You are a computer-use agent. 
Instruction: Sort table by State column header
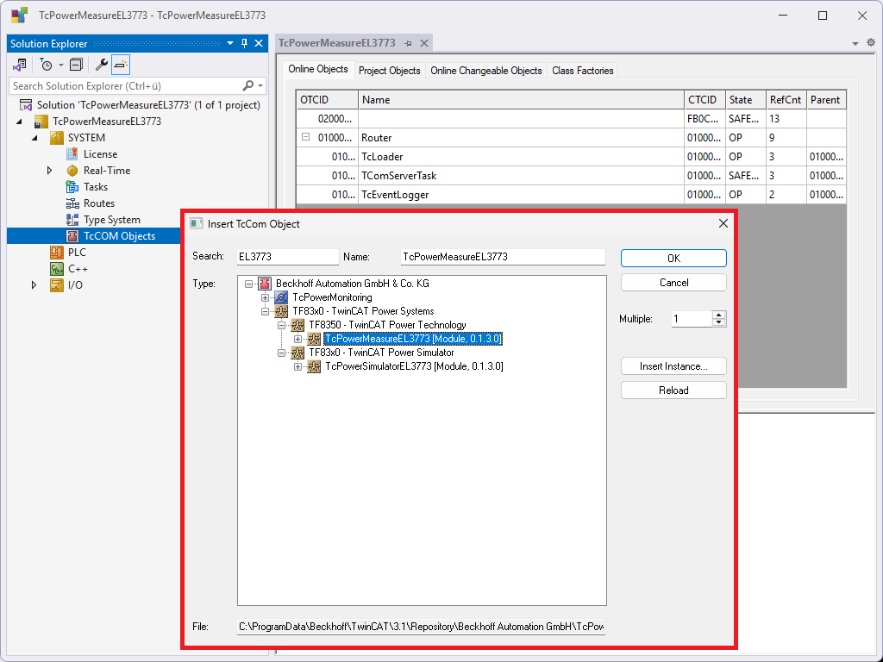tap(746, 100)
